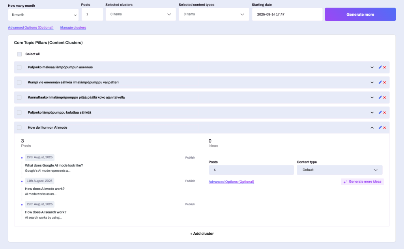The width and height of the screenshot is (404, 249).
Task: Click the 'Core Topic Pillars (Content Clusters)' heading
Action: pyautogui.click(x=48, y=43)
